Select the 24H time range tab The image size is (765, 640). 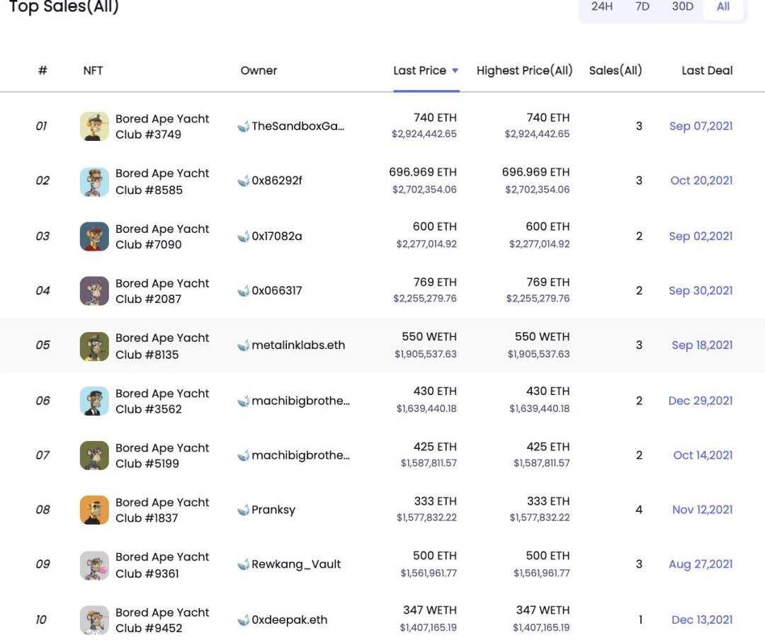click(601, 6)
